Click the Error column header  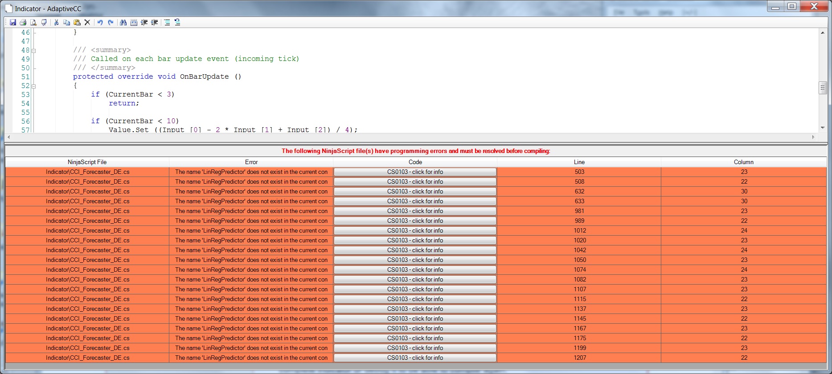[x=251, y=162]
